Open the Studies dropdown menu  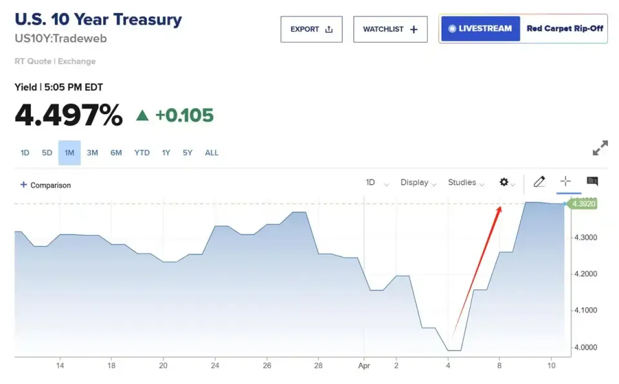click(466, 182)
